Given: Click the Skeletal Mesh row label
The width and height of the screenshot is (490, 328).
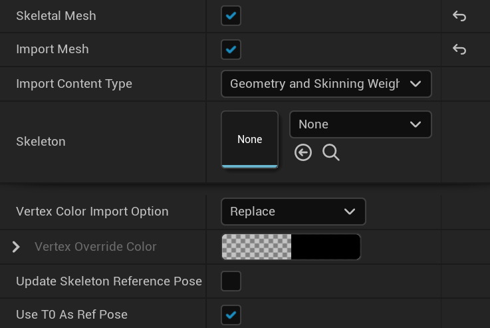Looking at the screenshot, I should (x=56, y=16).
